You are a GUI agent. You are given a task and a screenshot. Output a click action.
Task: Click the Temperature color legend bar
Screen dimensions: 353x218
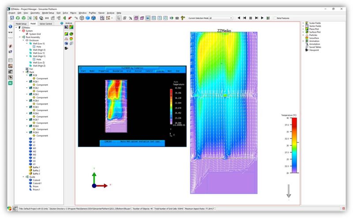(294, 146)
